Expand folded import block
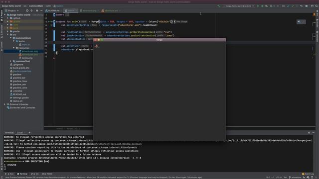 [x=67, y=15]
